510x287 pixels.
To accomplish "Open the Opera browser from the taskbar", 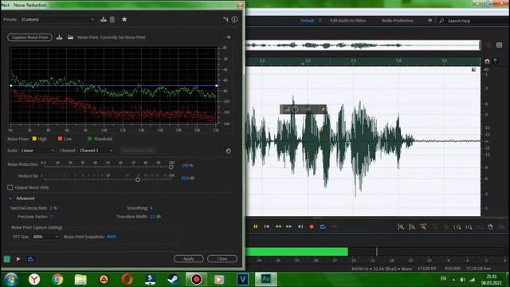I will pyautogui.click(x=127, y=279).
